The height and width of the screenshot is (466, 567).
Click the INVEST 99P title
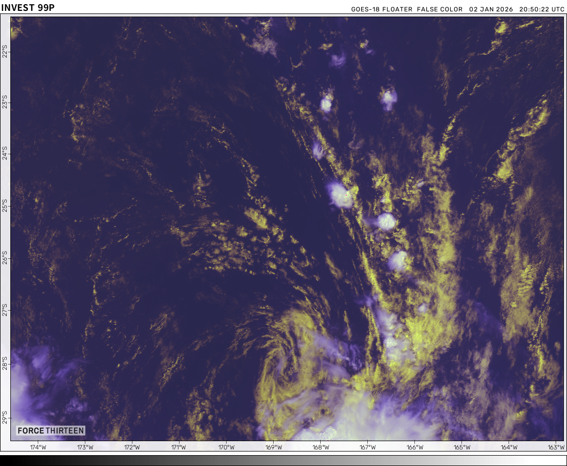coord(24,7)
